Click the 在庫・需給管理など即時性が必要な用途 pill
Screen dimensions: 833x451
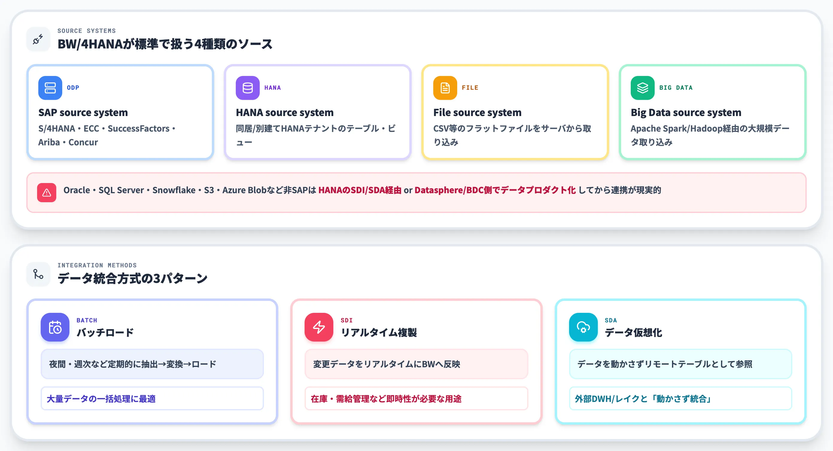[x=416, y=399]
